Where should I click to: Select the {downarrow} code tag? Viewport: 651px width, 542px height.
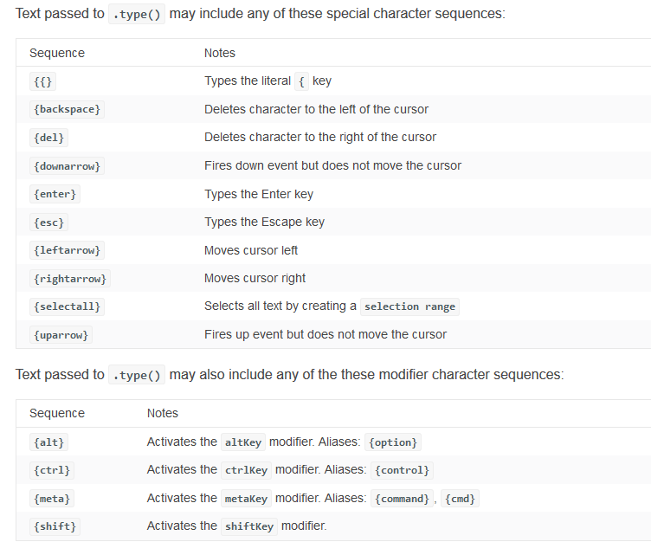[x=67, y=166]
